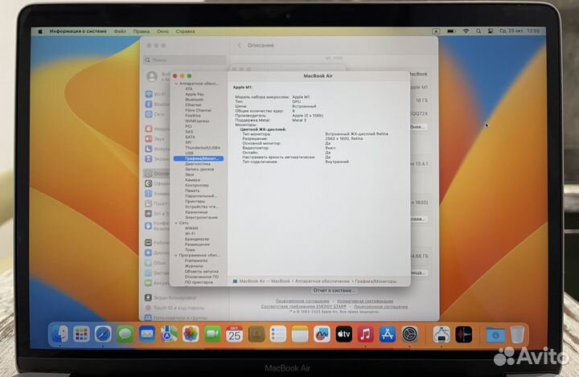Open the Файл menu
The image size is (579, 377).
(120, 31)
